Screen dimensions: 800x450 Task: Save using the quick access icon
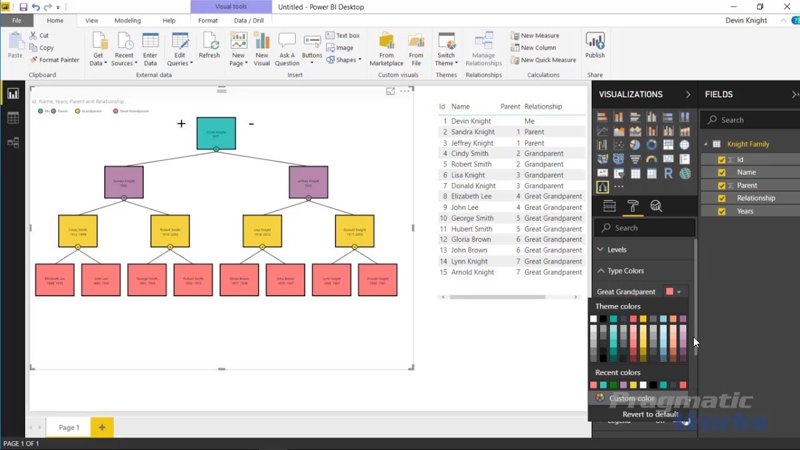23,7
